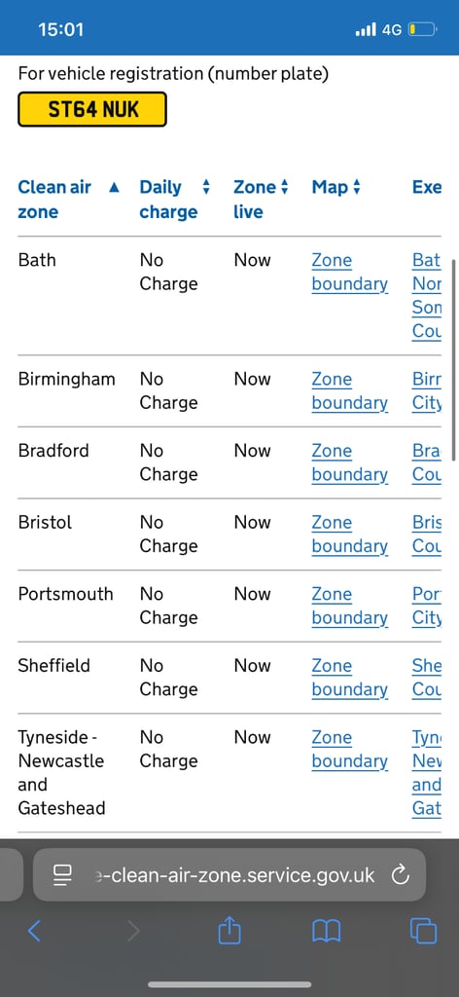Sort table by Daily charge column

pos(175,199)
